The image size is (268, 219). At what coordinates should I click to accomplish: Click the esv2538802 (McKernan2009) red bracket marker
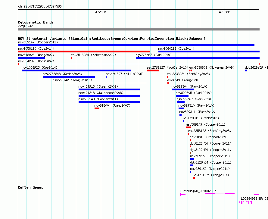pyautogui.click(x=191, y=70)
